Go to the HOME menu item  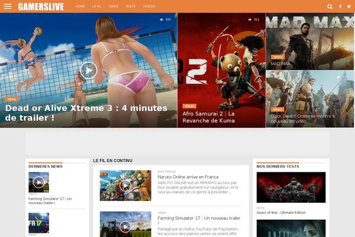80,7
